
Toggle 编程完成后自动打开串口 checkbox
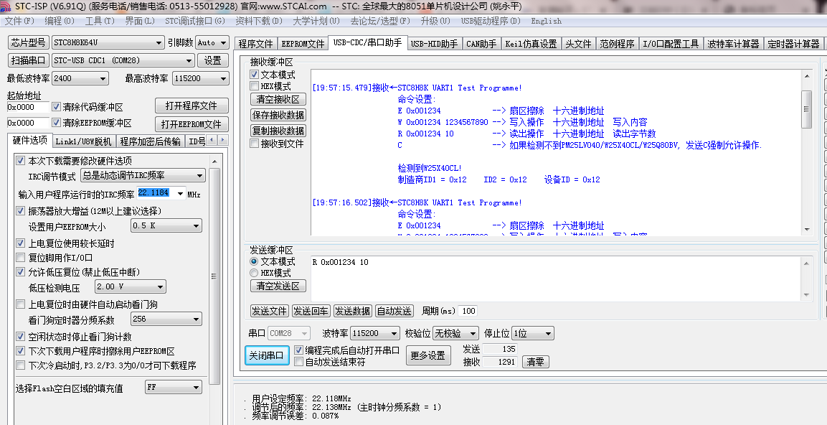(298, 350)
